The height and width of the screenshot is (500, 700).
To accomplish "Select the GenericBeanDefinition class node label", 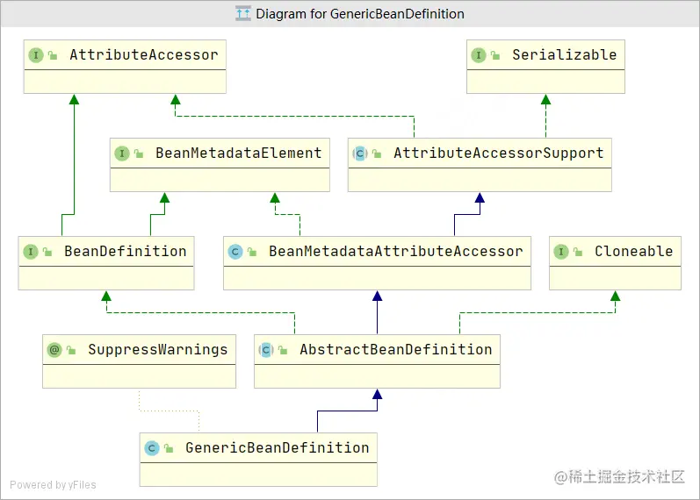I will (277, 448).
